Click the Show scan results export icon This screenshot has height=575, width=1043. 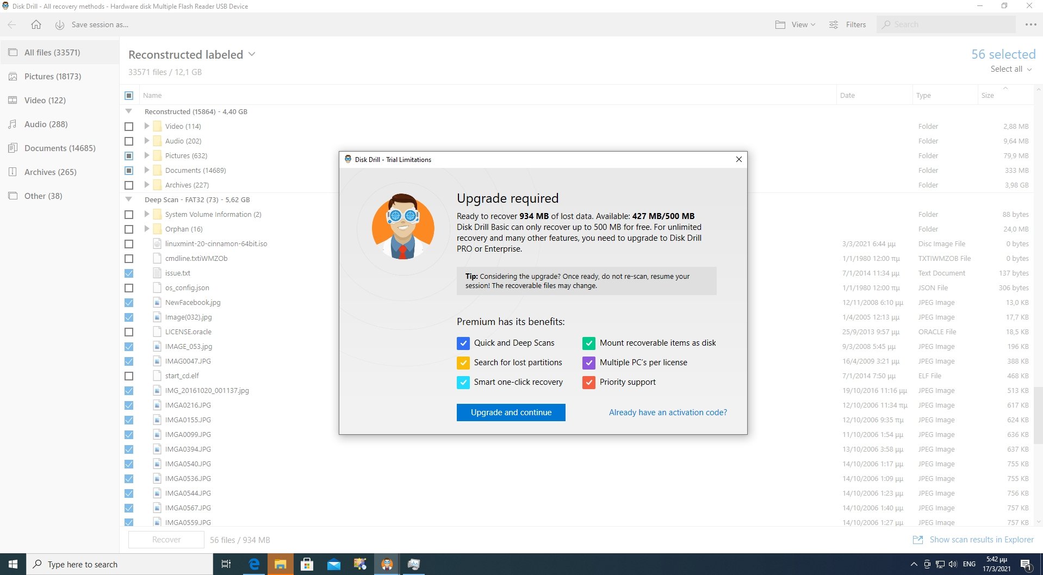[918, 540]
